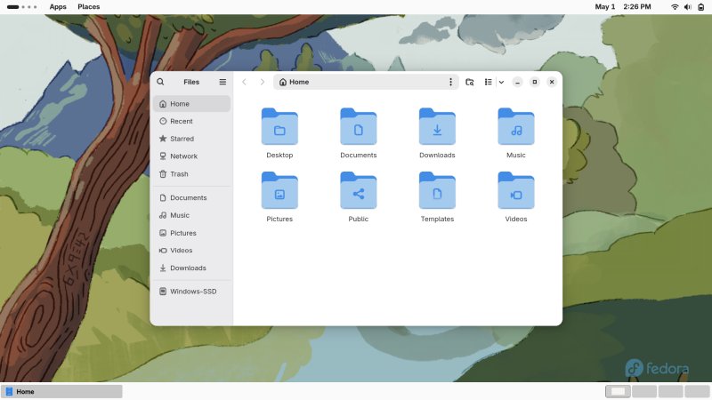The height and width of the screenshot is (400, 712).
Task: Select Pictures bookmark in the sidebar
Action: click(x=191, y=233)
